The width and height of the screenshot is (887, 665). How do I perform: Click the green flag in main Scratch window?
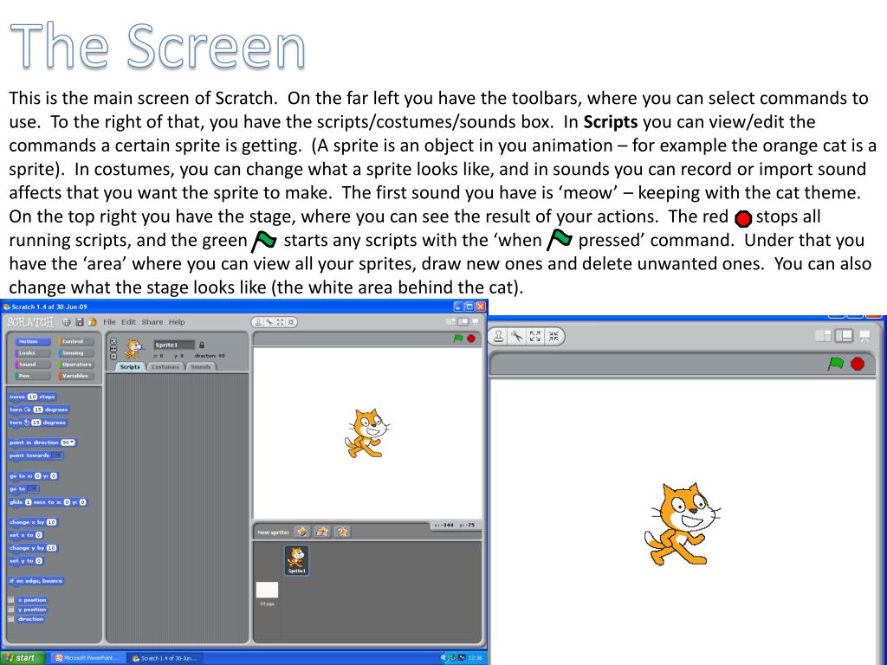tap(458, 339)
